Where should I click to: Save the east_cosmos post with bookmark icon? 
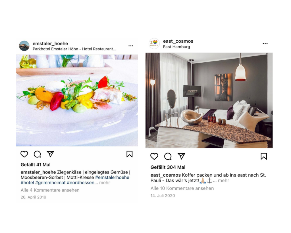point(264,156)
